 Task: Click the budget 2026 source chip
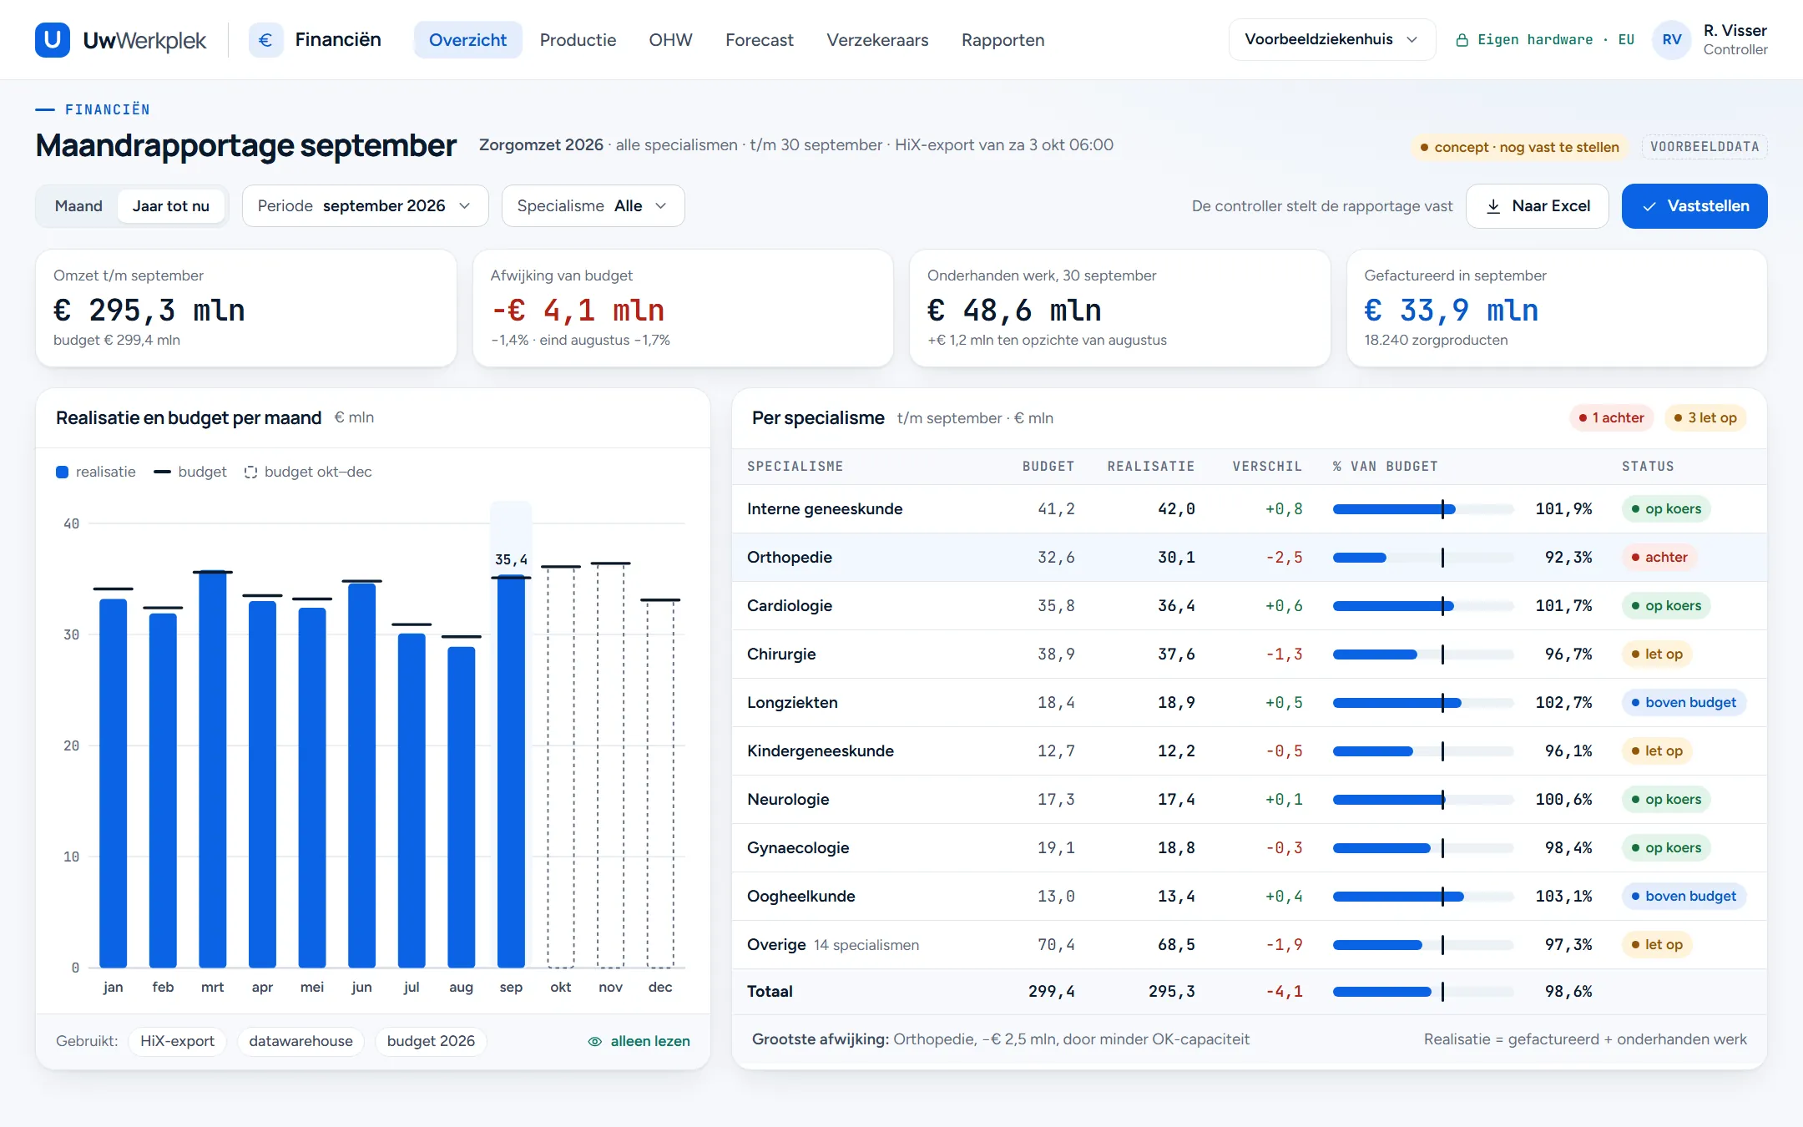(431, 1041)
